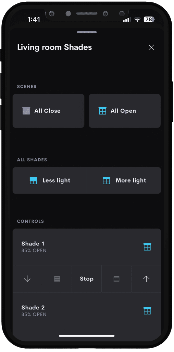Choose Less light for all shades
This screenshot has width=174, height=352.
[x=50, y=180]
